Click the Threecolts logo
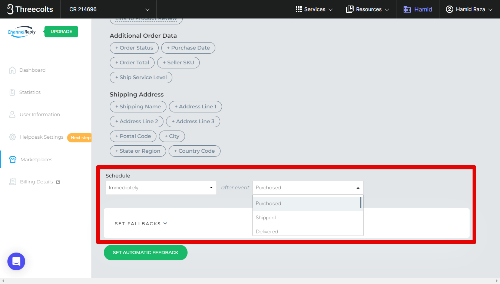This screenshot has width=500, height=284. (30, 9)
